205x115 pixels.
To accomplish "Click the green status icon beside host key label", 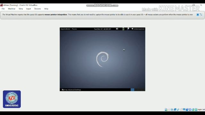I will point(196,110).
